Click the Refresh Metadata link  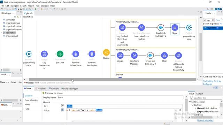click(205, 120)
